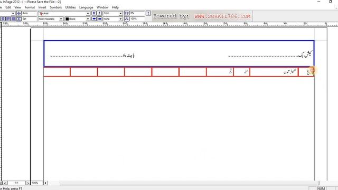This screenshot has width=338, height=190.
Task: Click the narrow third header cell from right
Action: [242, 72]
